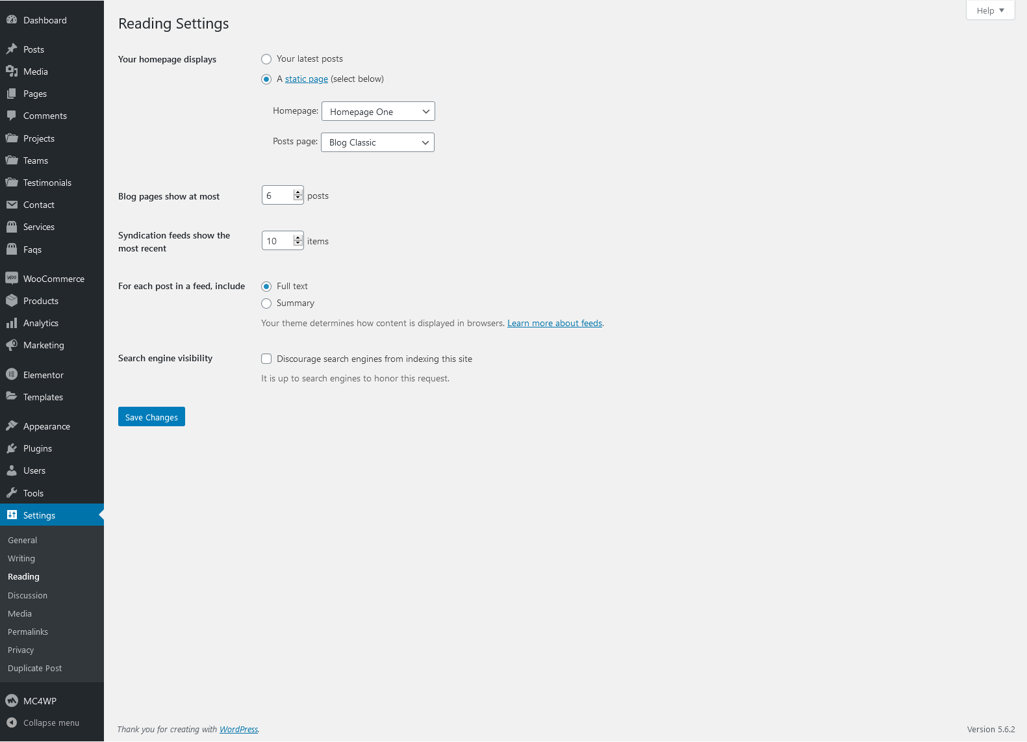The image size is (1027, 742).
Task: Click the Dashboard gauge icon
Action: [x=12, y=20]
